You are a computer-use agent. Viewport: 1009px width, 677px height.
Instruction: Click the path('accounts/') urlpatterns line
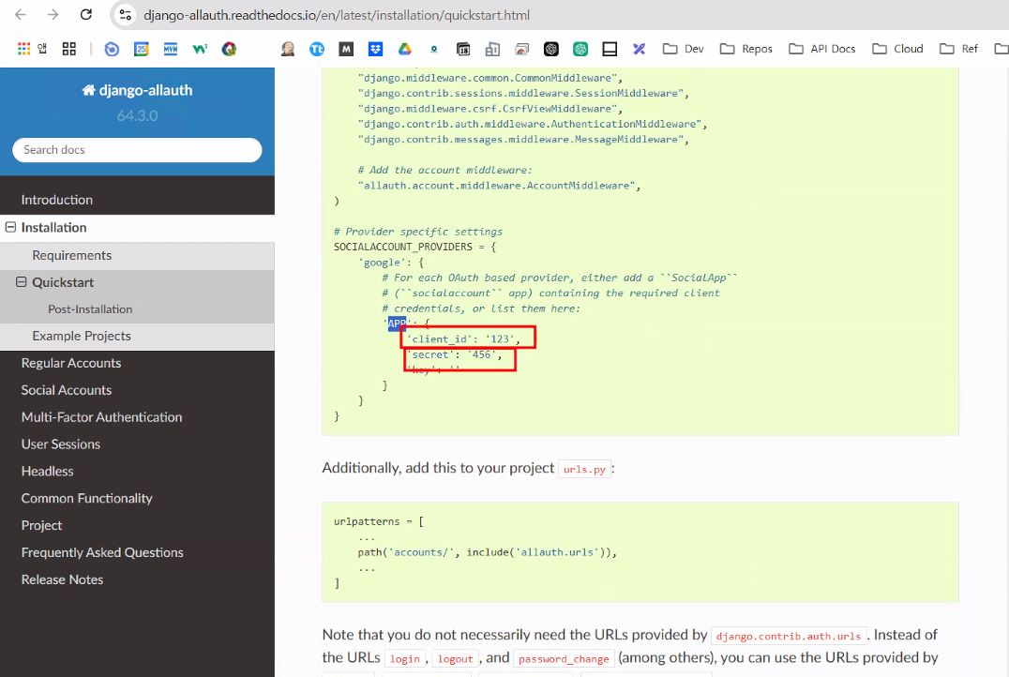[487, 552]
